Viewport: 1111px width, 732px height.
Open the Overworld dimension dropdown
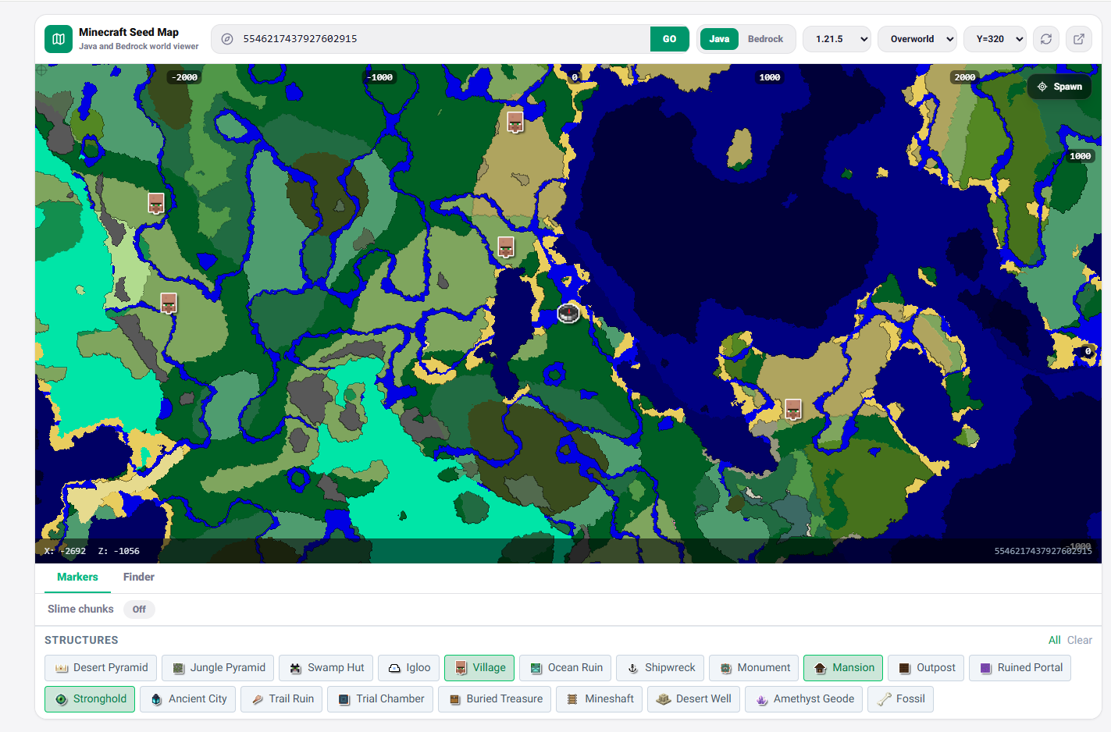(x=917, y=39)
